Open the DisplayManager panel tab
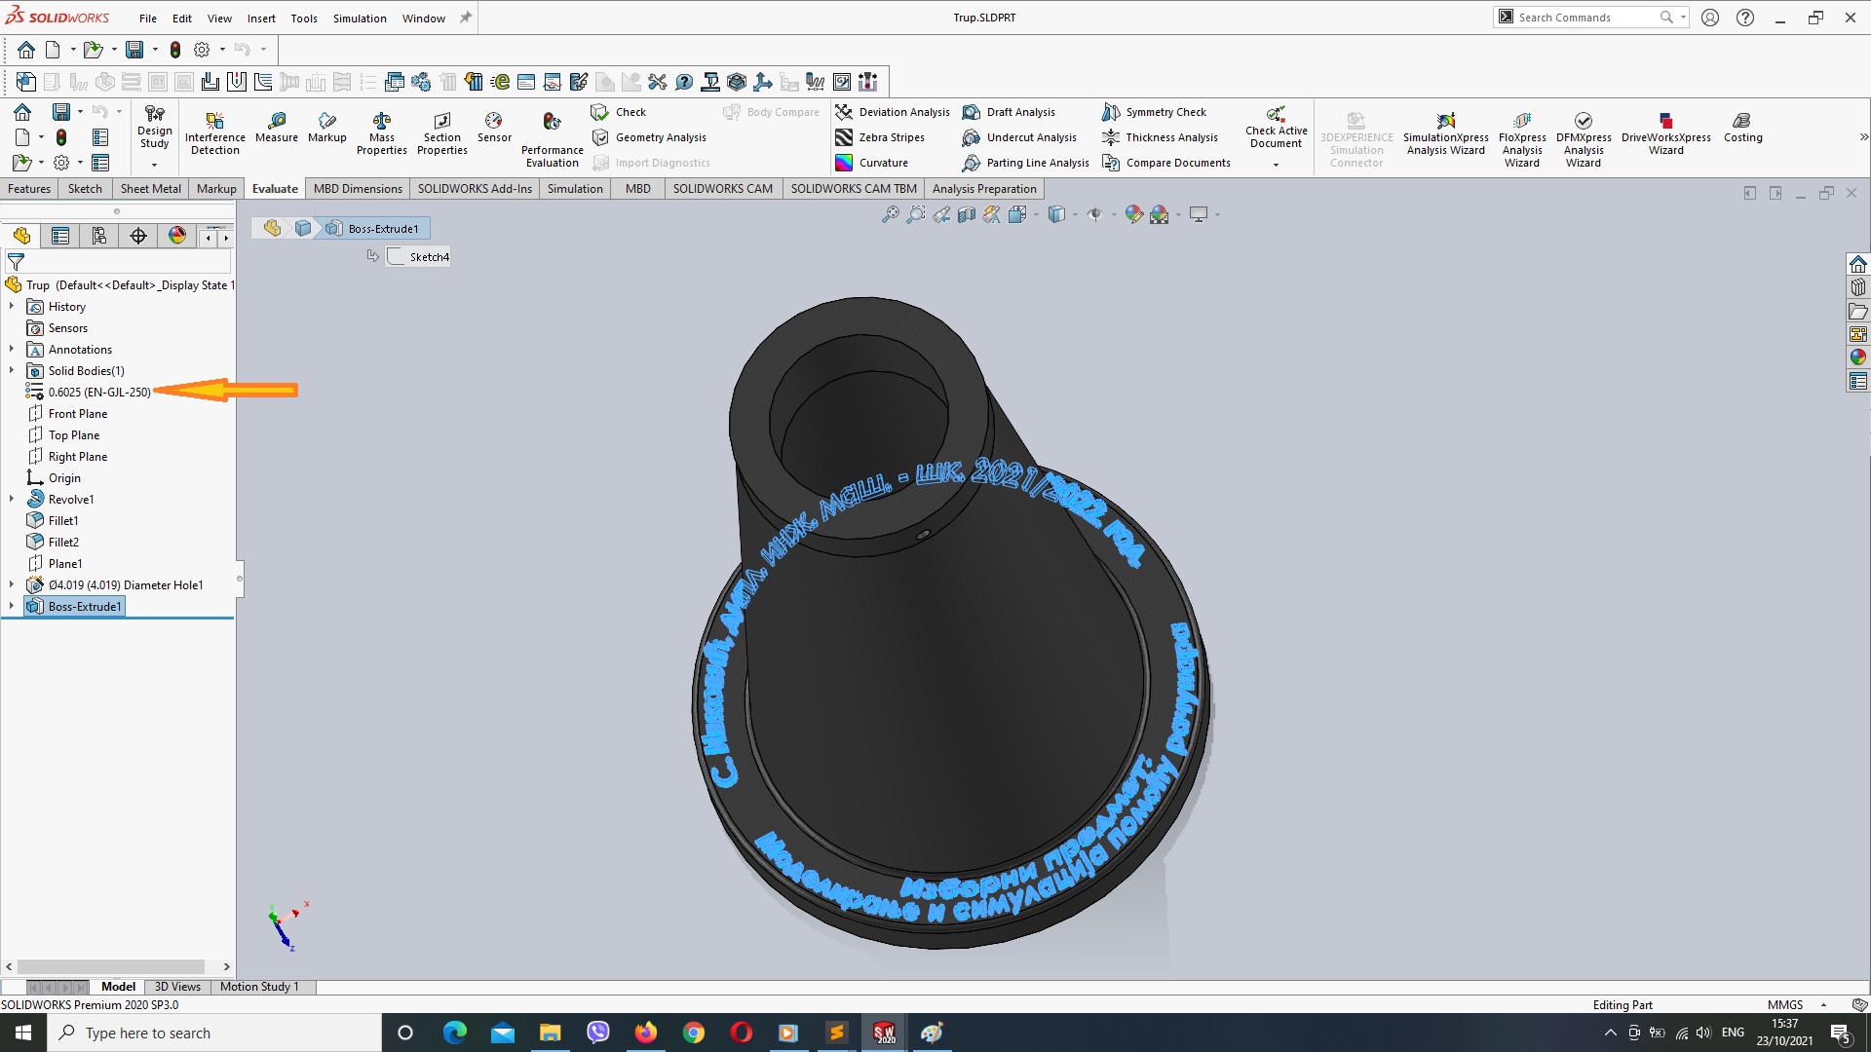1871x1052 pixels. (x=177, y=236)
